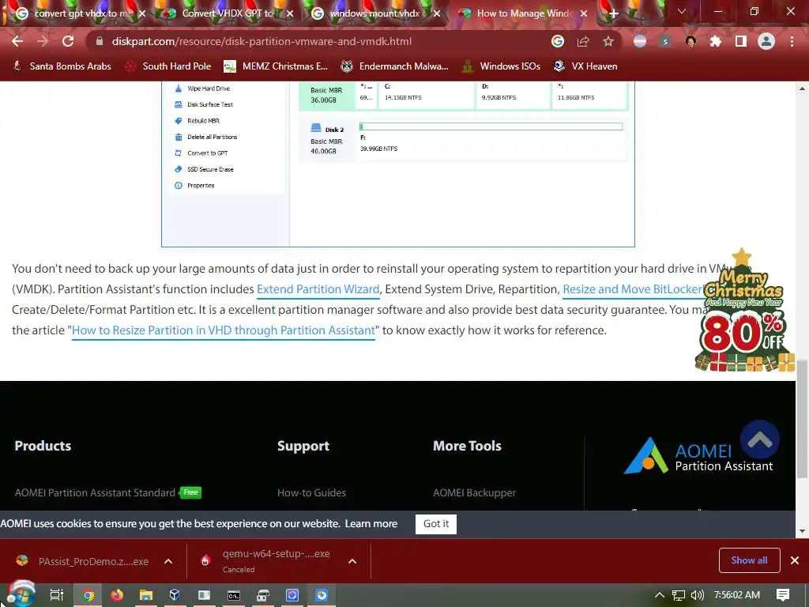Click the canceled qemu-w64-setup download item
This screenshot has width=809, height=607.
[x=269, y=561]
